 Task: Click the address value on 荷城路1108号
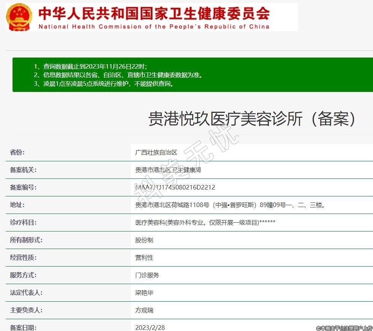231,205
